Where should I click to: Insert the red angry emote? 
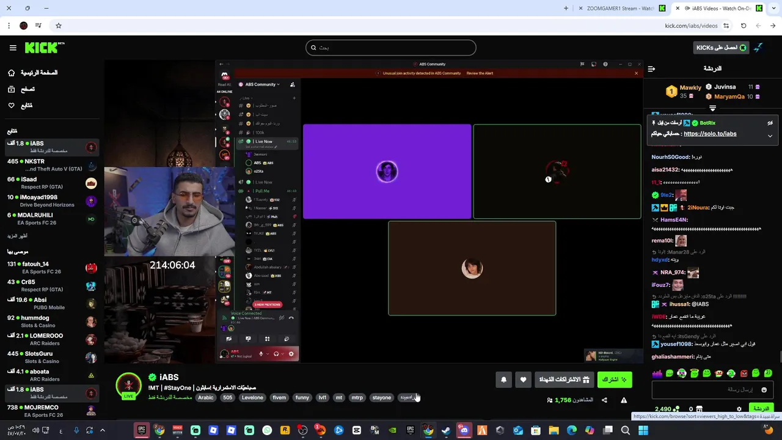point(744,373)
